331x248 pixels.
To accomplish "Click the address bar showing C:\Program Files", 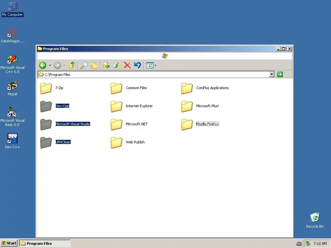I will coord(154,75).
